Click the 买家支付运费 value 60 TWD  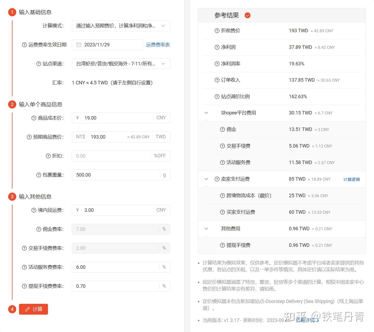pyautogui.click(x=297, y=212)
